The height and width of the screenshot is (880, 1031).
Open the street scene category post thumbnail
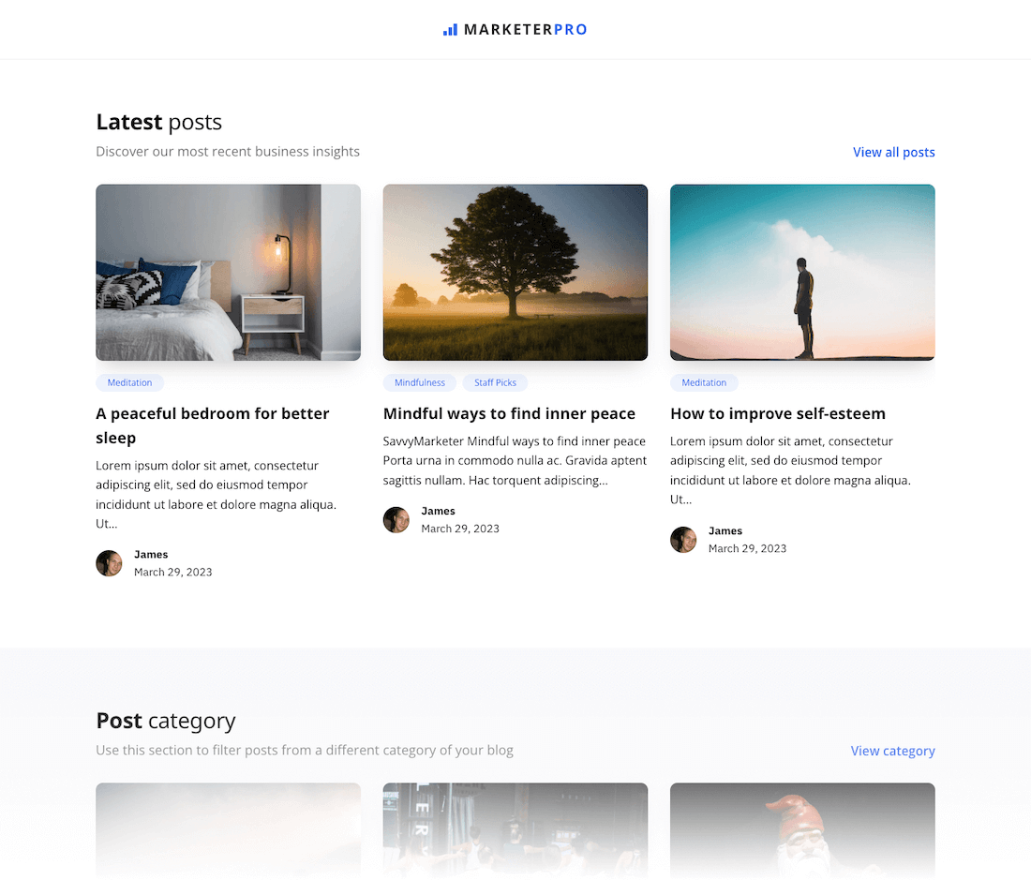click(515, 830)
